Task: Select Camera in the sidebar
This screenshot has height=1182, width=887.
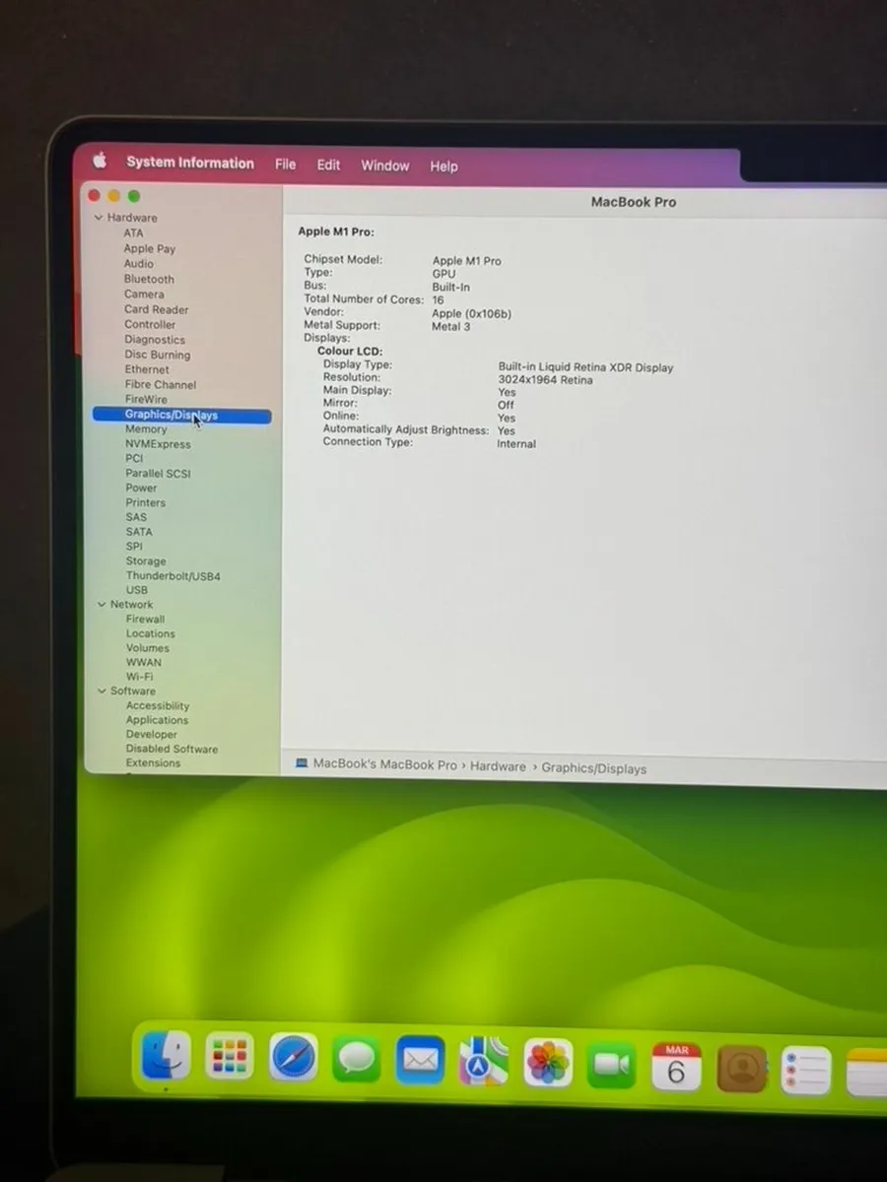Action: [144, 295]
